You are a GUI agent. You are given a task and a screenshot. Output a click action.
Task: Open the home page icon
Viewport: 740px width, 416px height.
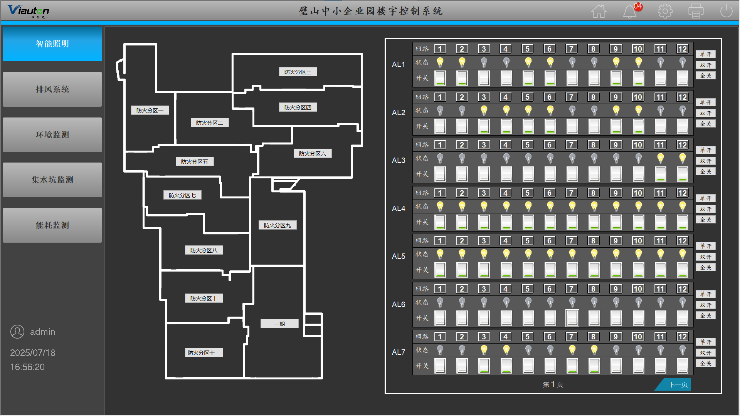pos(599,11)
